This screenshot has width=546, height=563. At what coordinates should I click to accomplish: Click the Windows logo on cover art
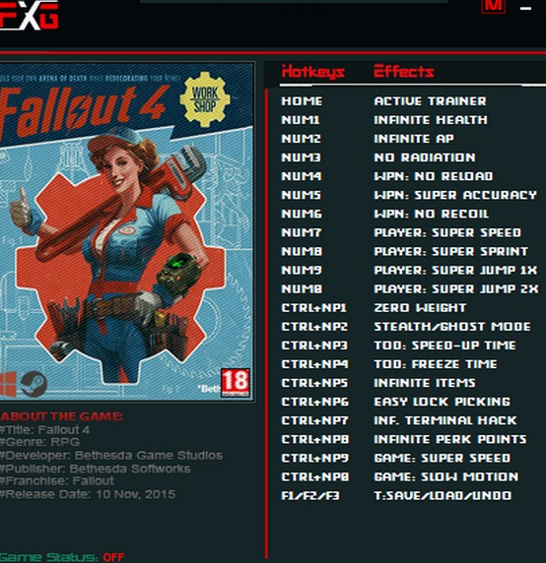[8, 384]
